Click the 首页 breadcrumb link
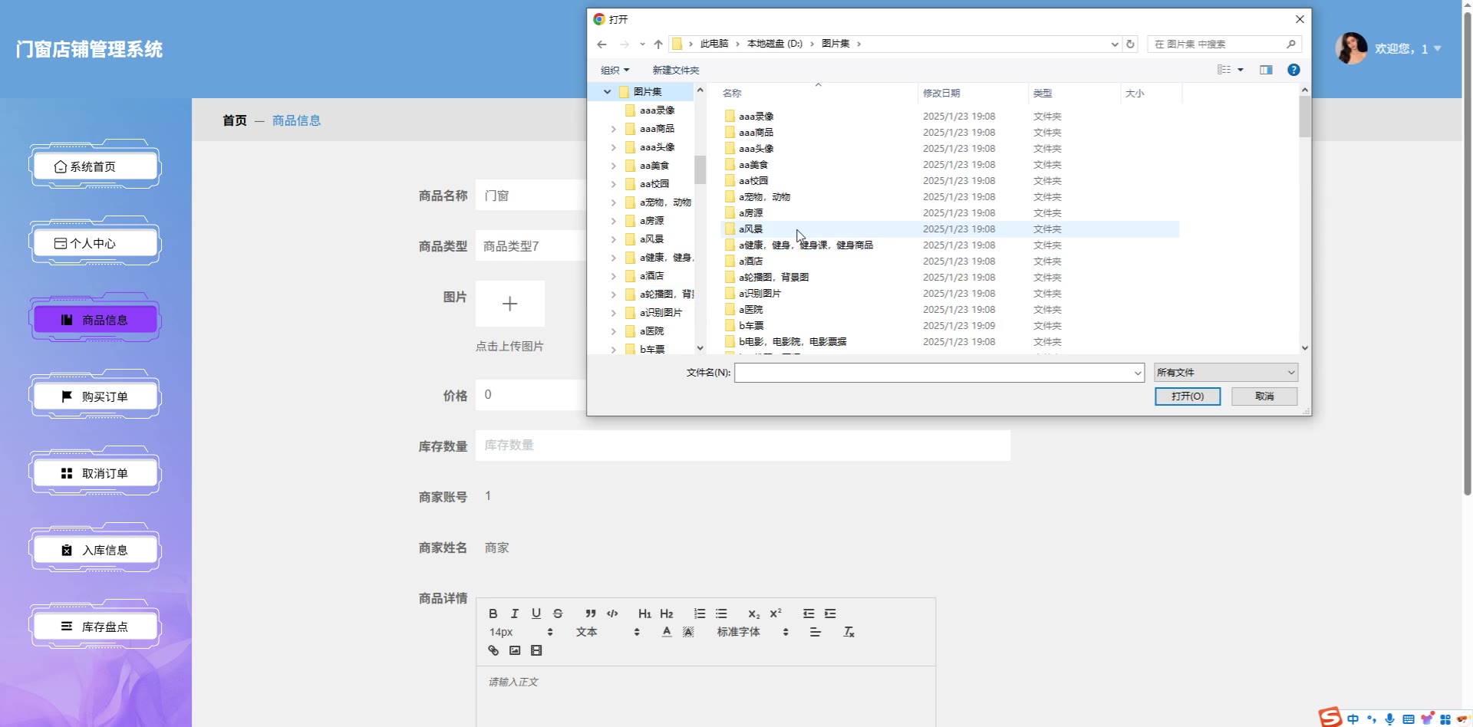This screenshot has height=727, width=1473. (x=235, y=120)
